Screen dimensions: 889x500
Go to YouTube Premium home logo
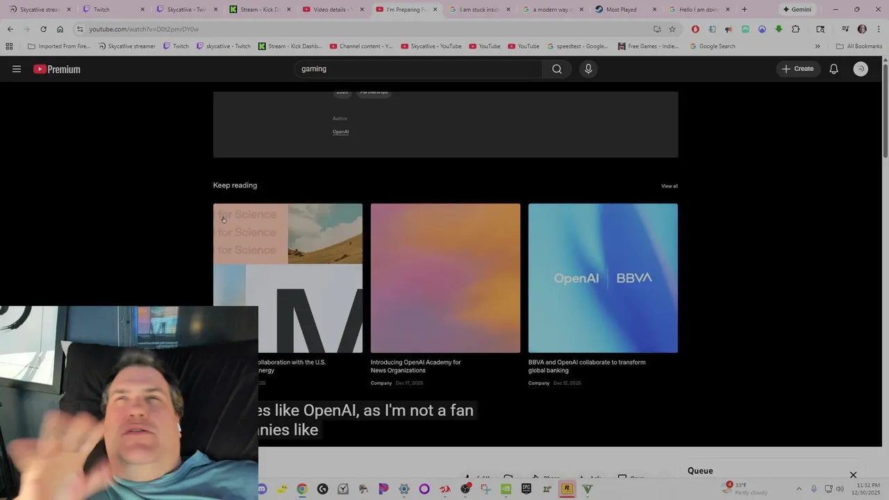(x=57, y=69)
